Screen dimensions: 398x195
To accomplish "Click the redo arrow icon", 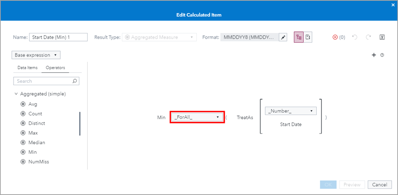I will click(368, 37).
